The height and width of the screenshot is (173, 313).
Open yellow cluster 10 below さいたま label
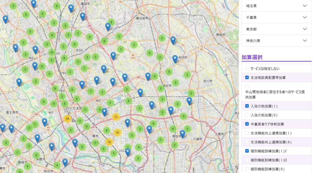(x=67, y=119)
